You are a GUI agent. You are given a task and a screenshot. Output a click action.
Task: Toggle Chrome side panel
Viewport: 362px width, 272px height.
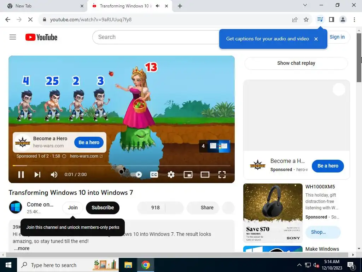point(332,20)
